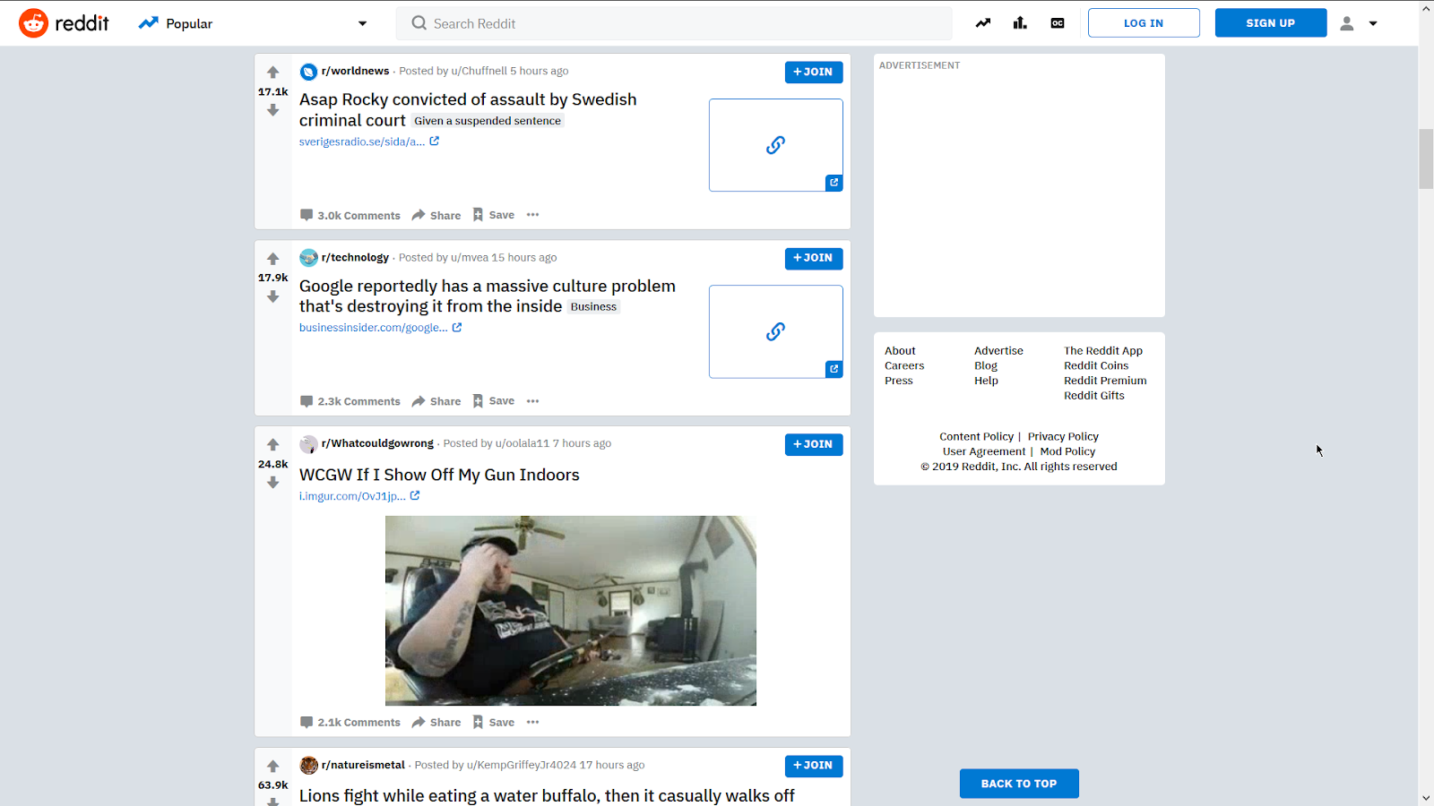Open the r/technology subreddit link
This screenshot has height=806, width=1434.
[x=355, y=257]
